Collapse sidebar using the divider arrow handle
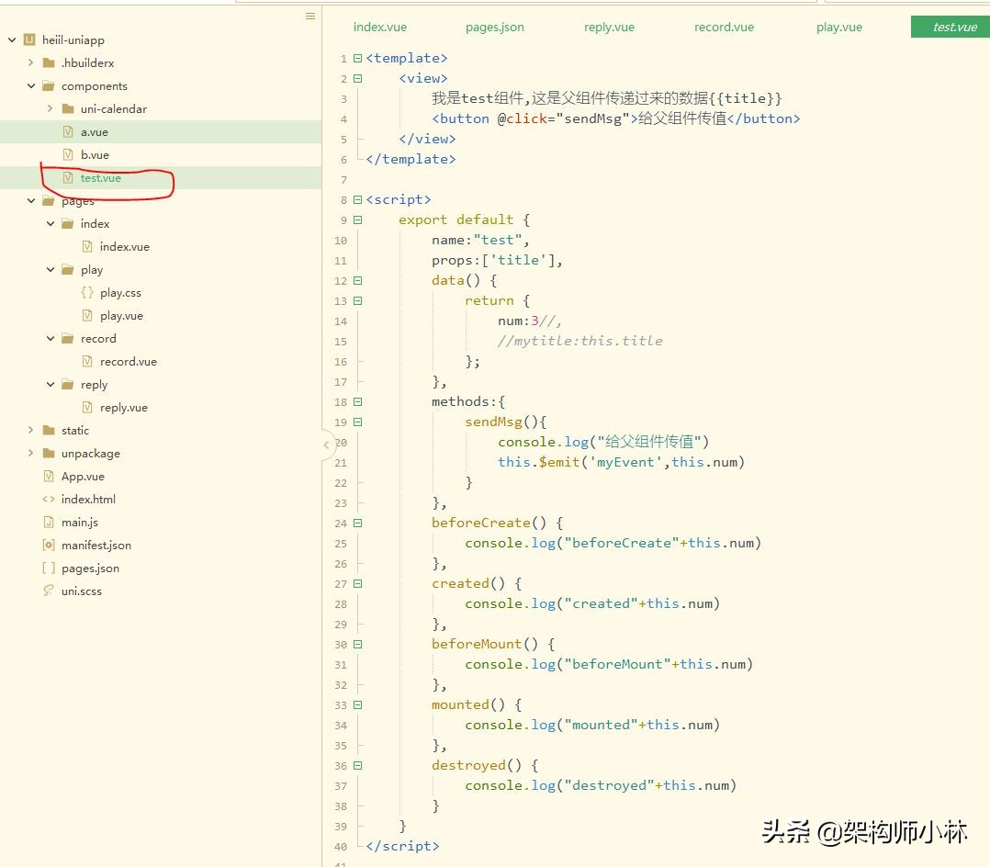 coord(326,445)
